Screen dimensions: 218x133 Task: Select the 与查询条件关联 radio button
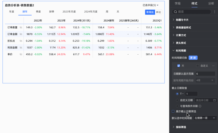click(x=177, y=106)
